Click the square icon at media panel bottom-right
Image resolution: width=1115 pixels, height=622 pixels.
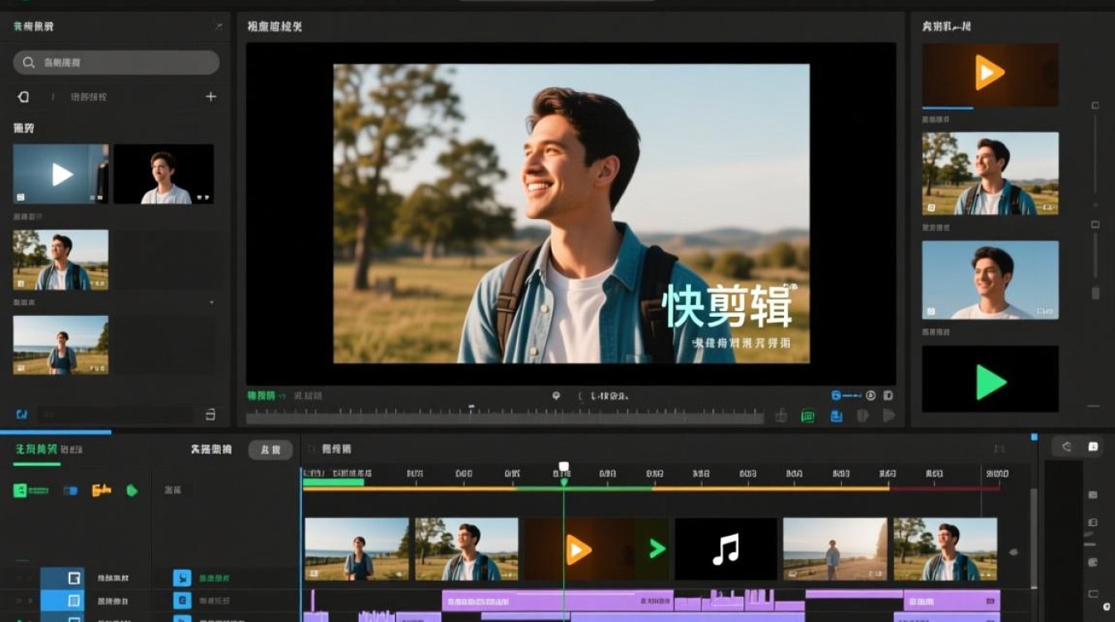point(210,413)
